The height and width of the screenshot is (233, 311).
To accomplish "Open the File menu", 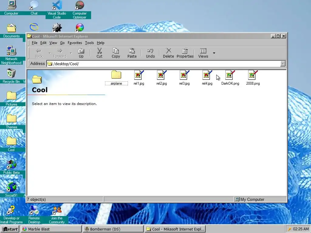I will pos(35,43).
